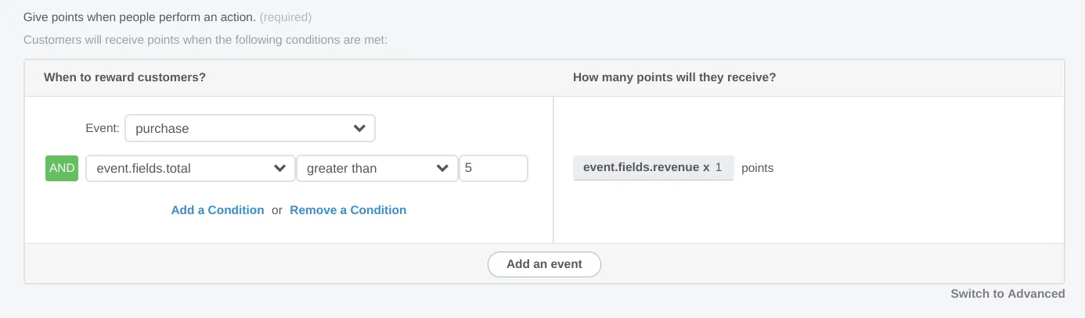
Task: Click the (required) hint text
Action: (286, 16)
